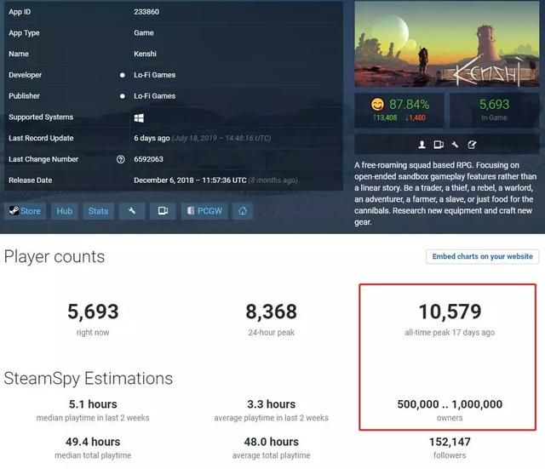Click Embed charts on your website
545x469 pixels.
tap(483, 256)
